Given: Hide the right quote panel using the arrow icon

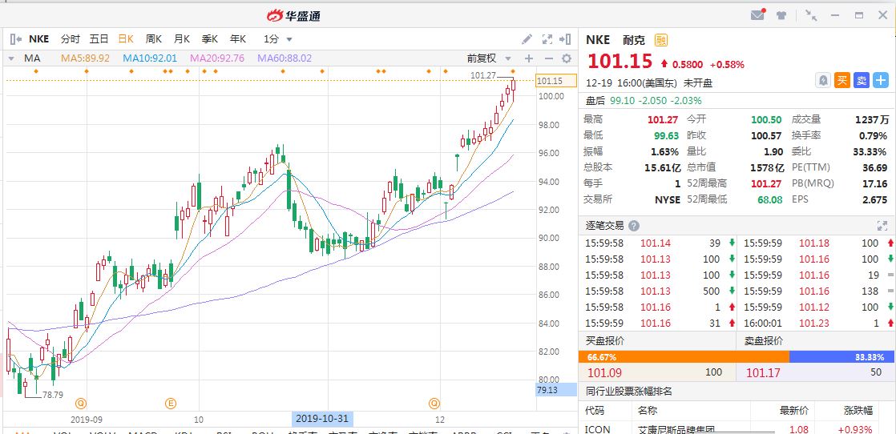Looking at the screenshot, I should pyautogui.click(x=567, y=38).
